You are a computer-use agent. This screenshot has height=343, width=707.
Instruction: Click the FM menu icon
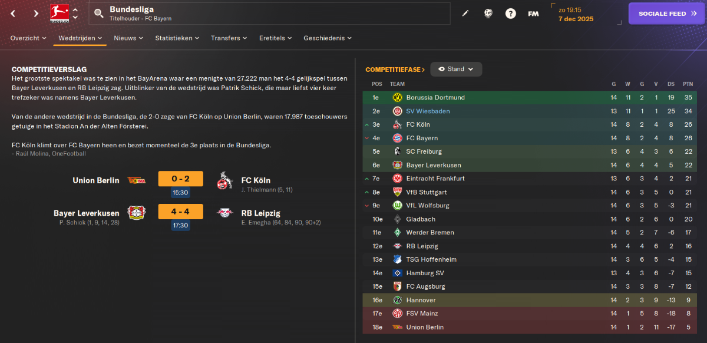(x=533, y=14)
